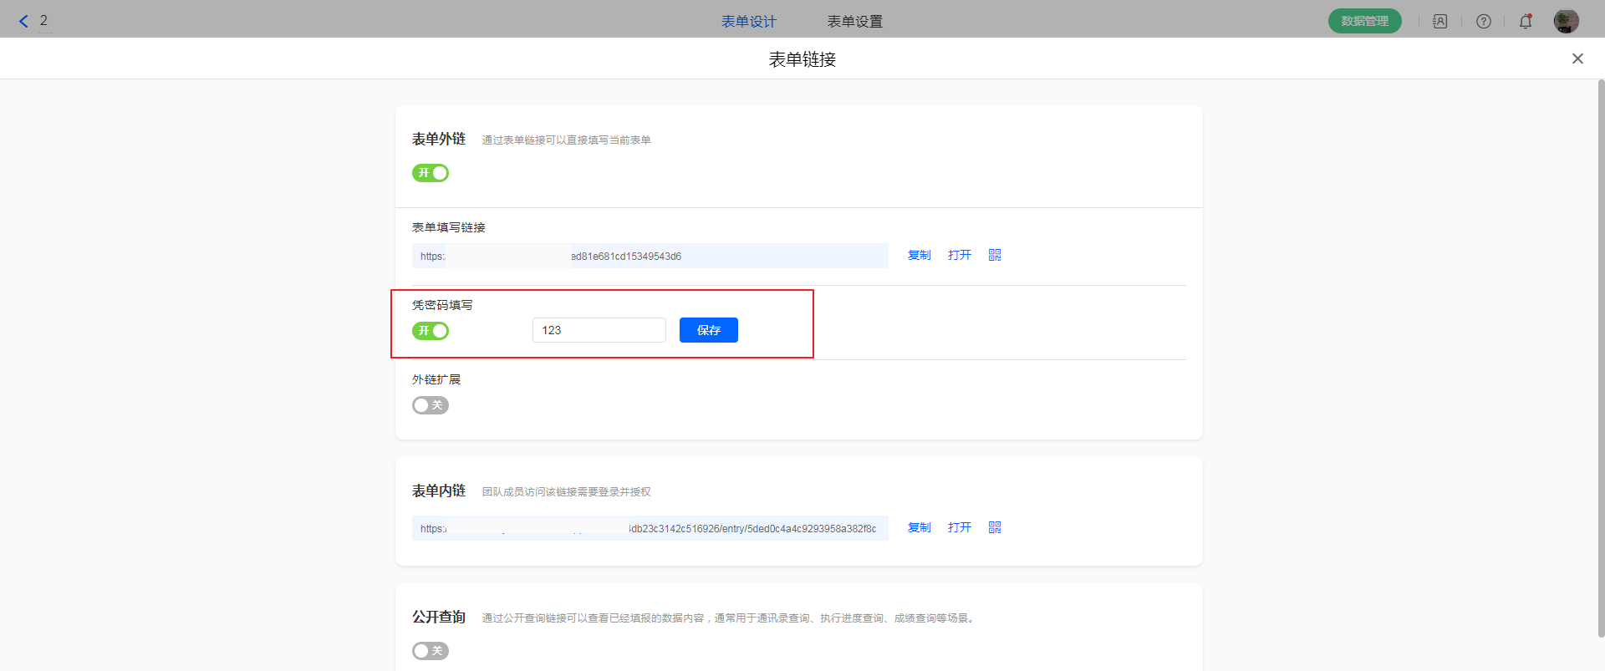Open the notification bell icon
This screenshot has height=671, width=1605.
point(1526,22)
